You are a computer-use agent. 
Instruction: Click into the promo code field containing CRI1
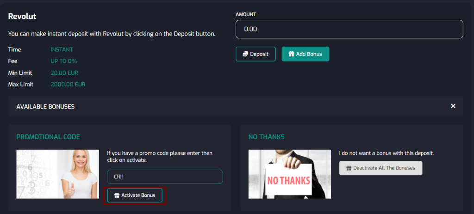[x=165, y=177]
